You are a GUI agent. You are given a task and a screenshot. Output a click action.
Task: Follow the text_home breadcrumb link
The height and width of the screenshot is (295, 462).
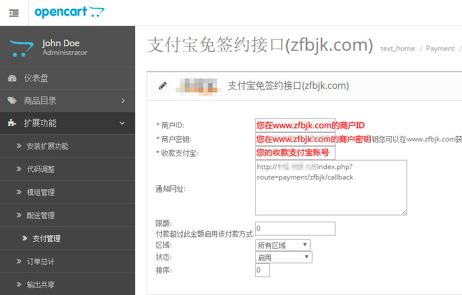397,48
